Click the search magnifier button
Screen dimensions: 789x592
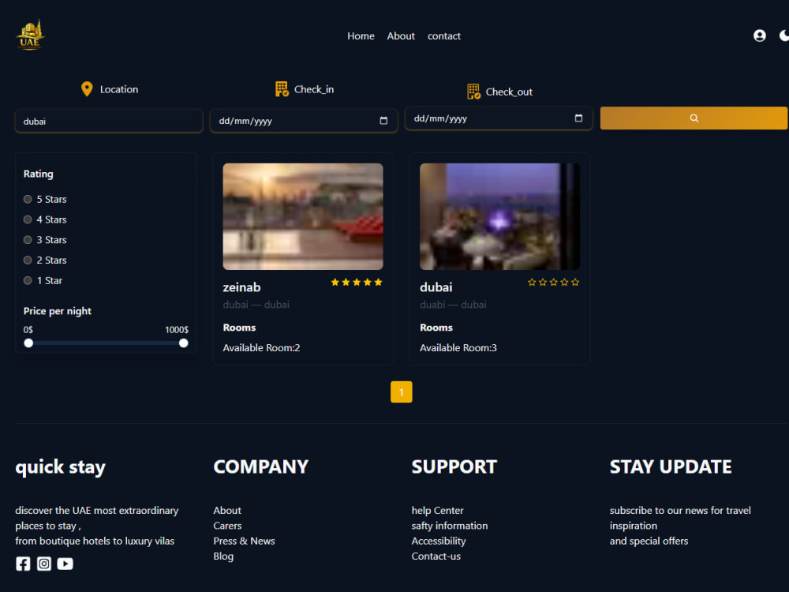click(x=694, y=118)
